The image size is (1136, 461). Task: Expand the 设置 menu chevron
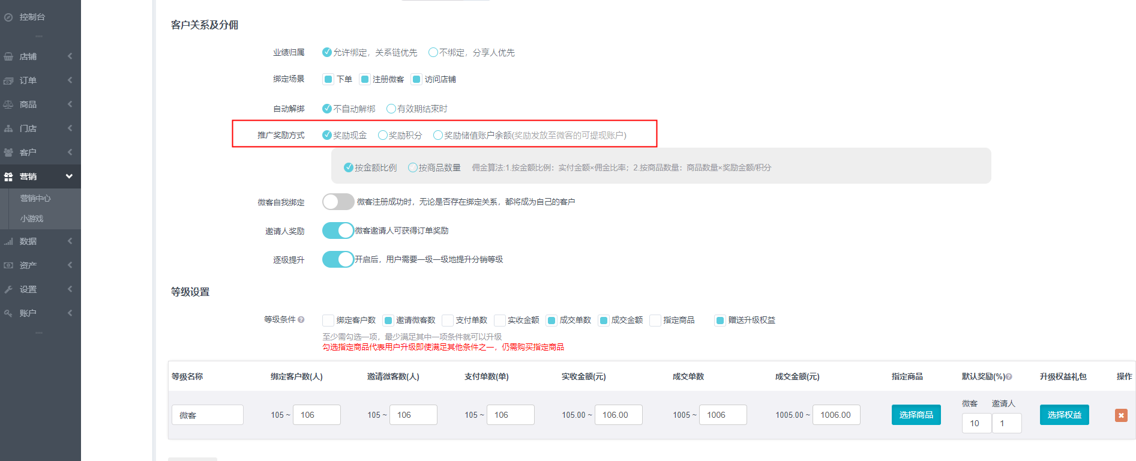coord(70,289)
